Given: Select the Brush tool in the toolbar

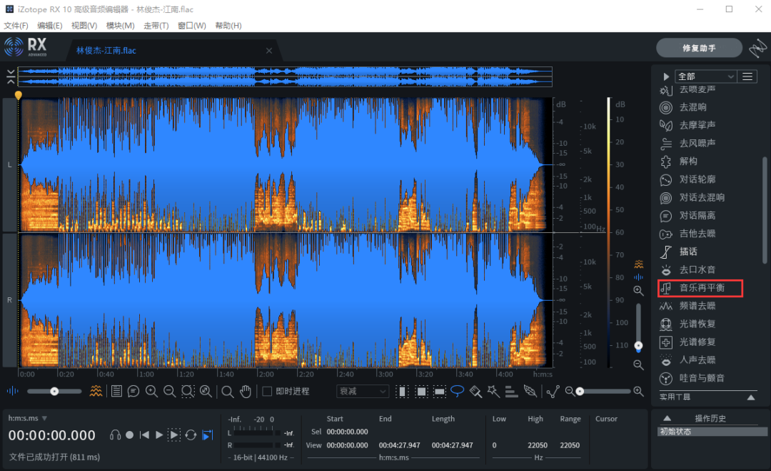Looking at the screenshot, I should tap(475, 391).
